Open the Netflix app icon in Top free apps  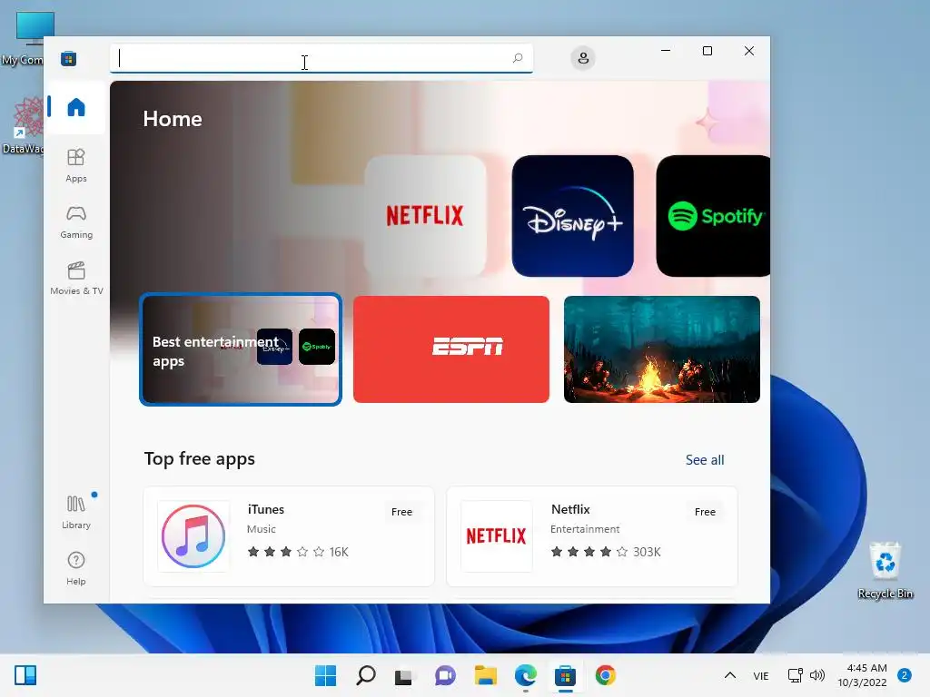pos(497,536)
